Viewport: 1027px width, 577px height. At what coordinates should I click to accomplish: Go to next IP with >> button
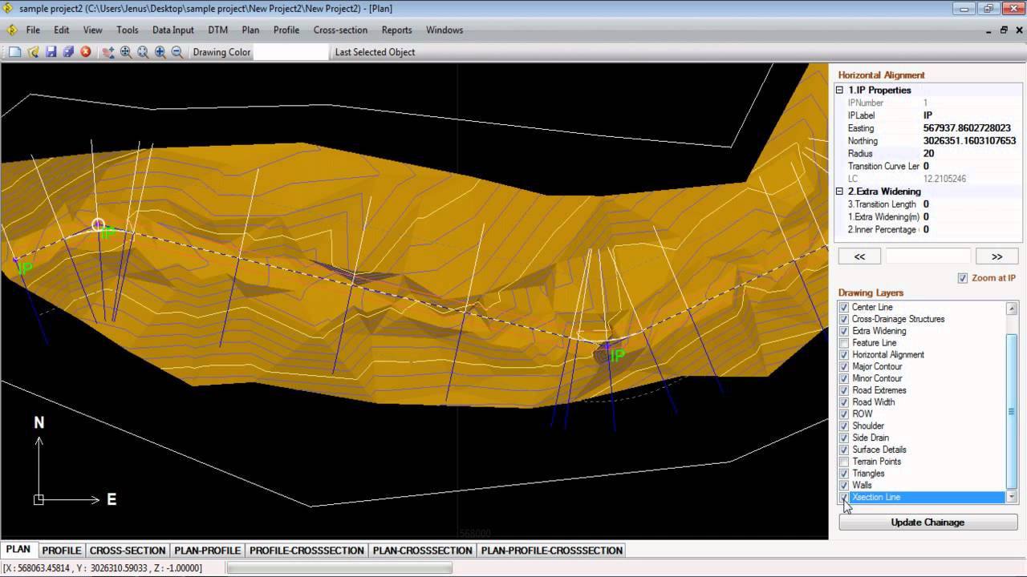997,256
